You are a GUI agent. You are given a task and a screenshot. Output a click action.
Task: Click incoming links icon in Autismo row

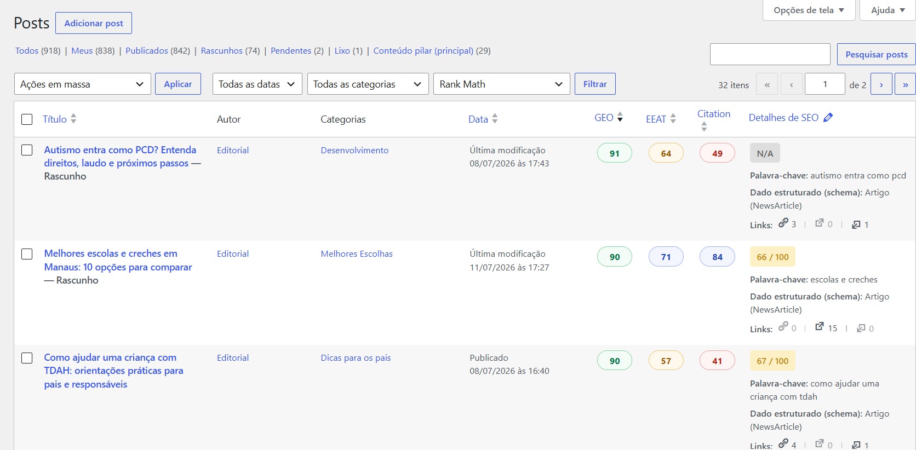pos(856,224)
